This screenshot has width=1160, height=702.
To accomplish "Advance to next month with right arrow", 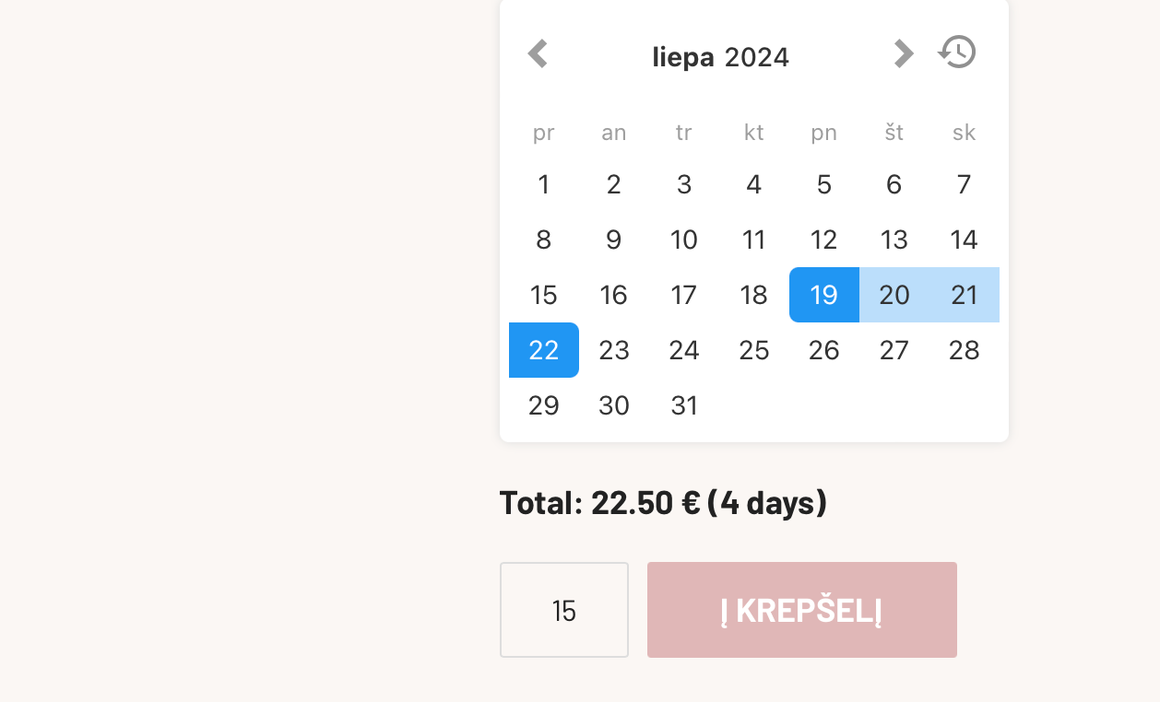I will tap(904, 53).
